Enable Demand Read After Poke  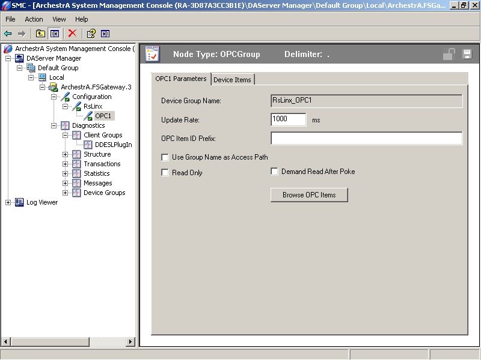tap(275, 172)
